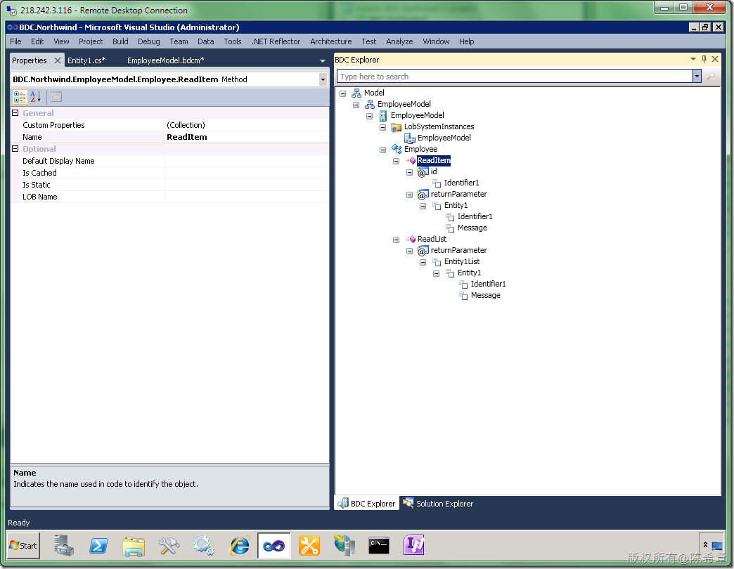
Task: Click the Model root node icon
Action: click(x=356, y=93)
